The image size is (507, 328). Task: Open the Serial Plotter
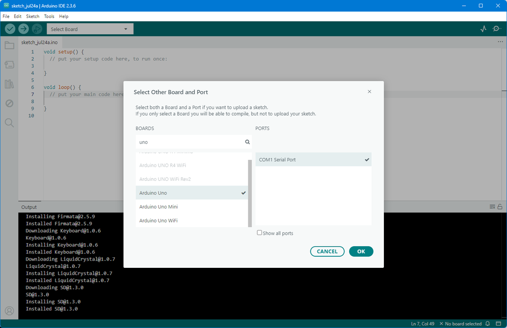483,28
